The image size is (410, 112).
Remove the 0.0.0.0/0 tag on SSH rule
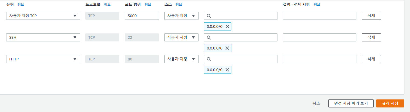coord(227,48)
